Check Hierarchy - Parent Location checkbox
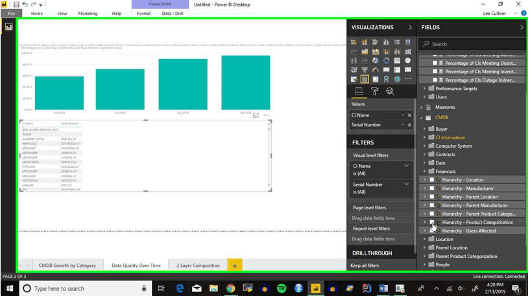Image resolution: width=530 pixels, height=296 pixels. [x=432, y=197]
